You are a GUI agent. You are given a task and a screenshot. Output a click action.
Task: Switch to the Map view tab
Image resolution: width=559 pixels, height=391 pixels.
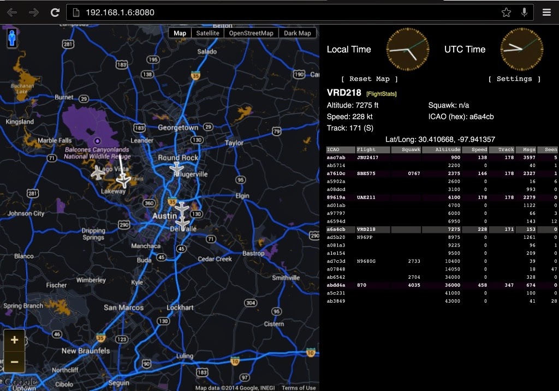tap(180, 33)
